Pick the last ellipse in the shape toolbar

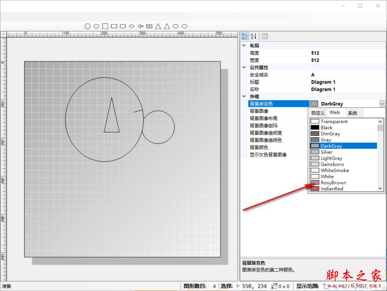185,26
